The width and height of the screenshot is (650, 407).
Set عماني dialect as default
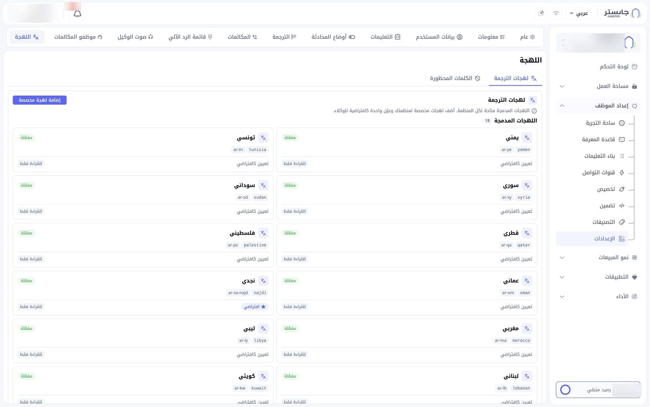click(516, 307)
